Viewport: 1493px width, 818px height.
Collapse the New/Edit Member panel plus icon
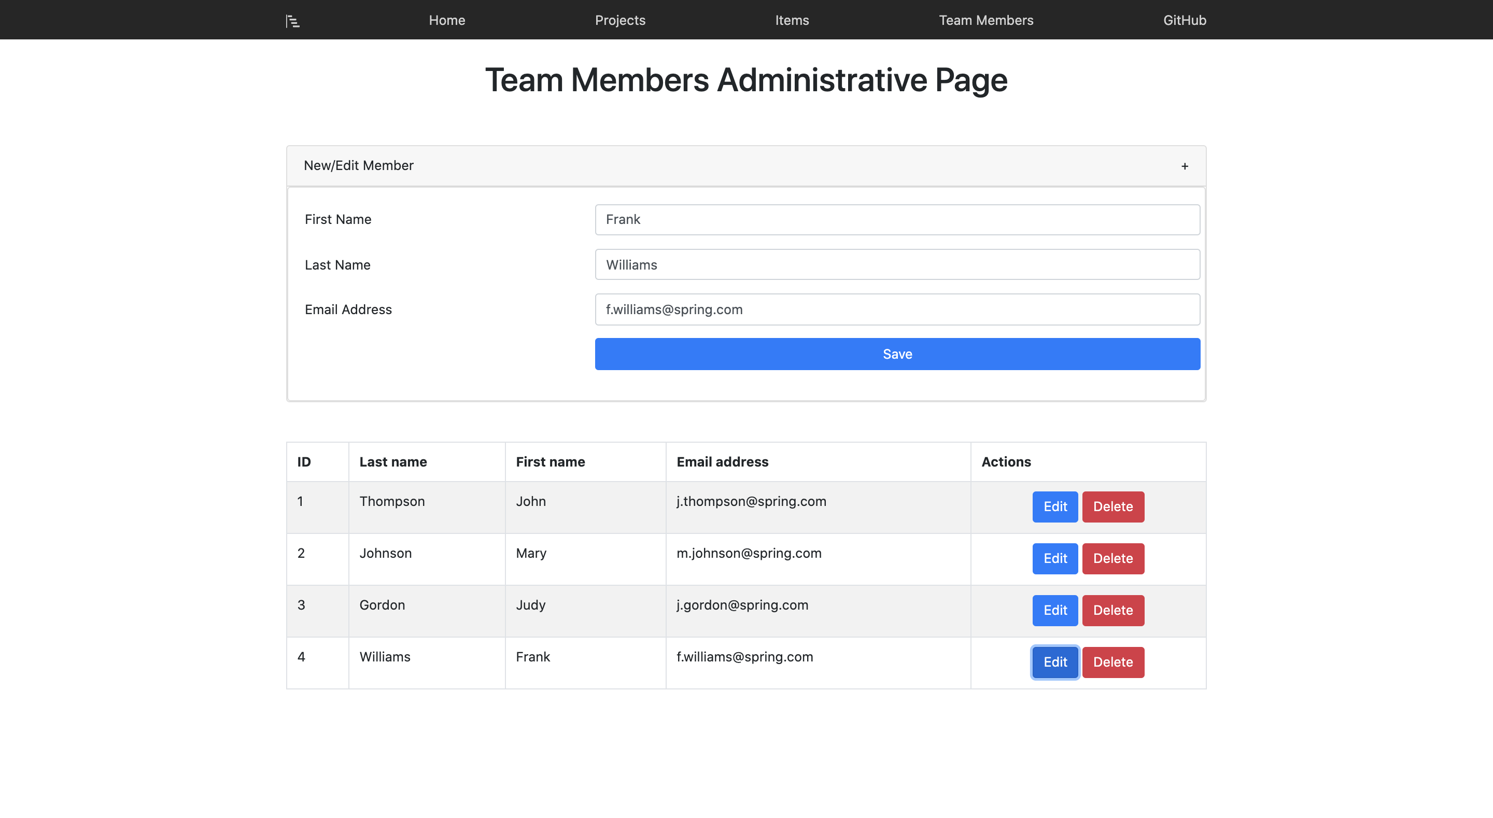click(1184, 166)
